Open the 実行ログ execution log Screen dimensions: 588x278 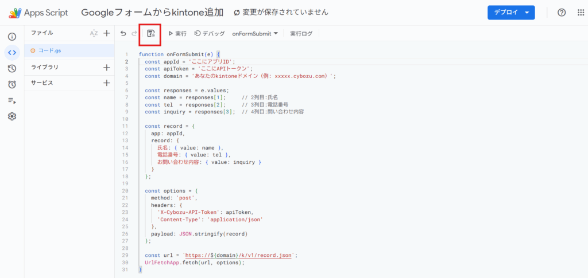click(301, 33)
